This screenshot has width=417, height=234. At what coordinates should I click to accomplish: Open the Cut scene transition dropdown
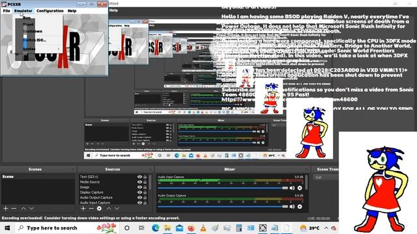pyautogui.click(x=326, y=177)
